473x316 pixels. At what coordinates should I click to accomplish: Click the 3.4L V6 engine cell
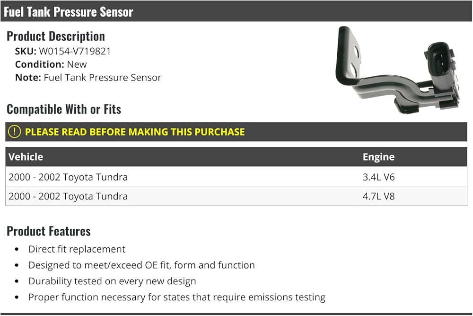(x=378, y=177)
